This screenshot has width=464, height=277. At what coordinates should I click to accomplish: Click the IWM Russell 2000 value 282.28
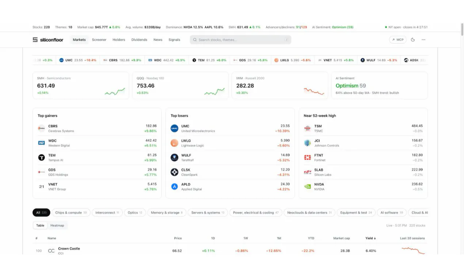(x=245, y=86)
